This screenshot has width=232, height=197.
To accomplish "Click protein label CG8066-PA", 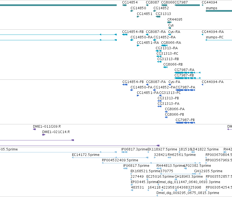I will pos(175,109).
